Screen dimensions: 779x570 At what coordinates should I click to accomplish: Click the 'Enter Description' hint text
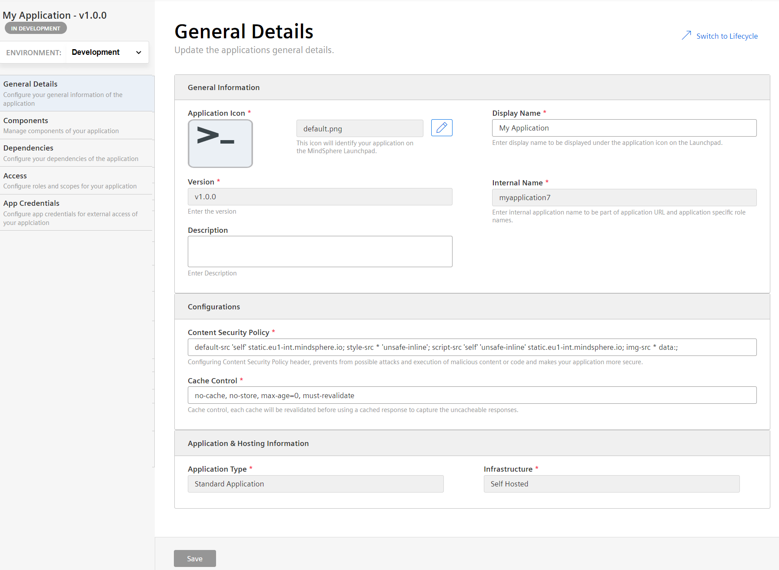pos(212,273)
